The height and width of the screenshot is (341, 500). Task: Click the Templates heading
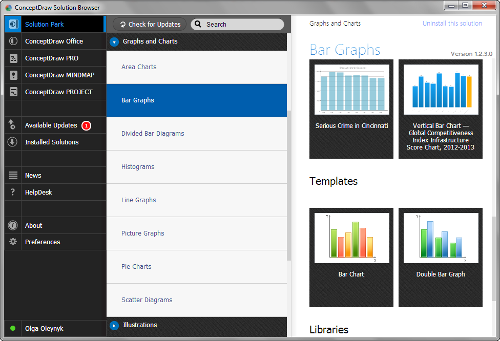pyautogui.click(x=334, y=181)
